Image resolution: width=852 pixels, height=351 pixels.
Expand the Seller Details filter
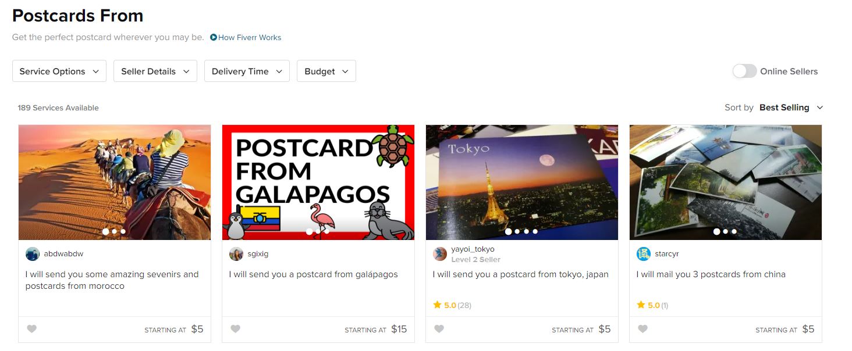(155, 71)
